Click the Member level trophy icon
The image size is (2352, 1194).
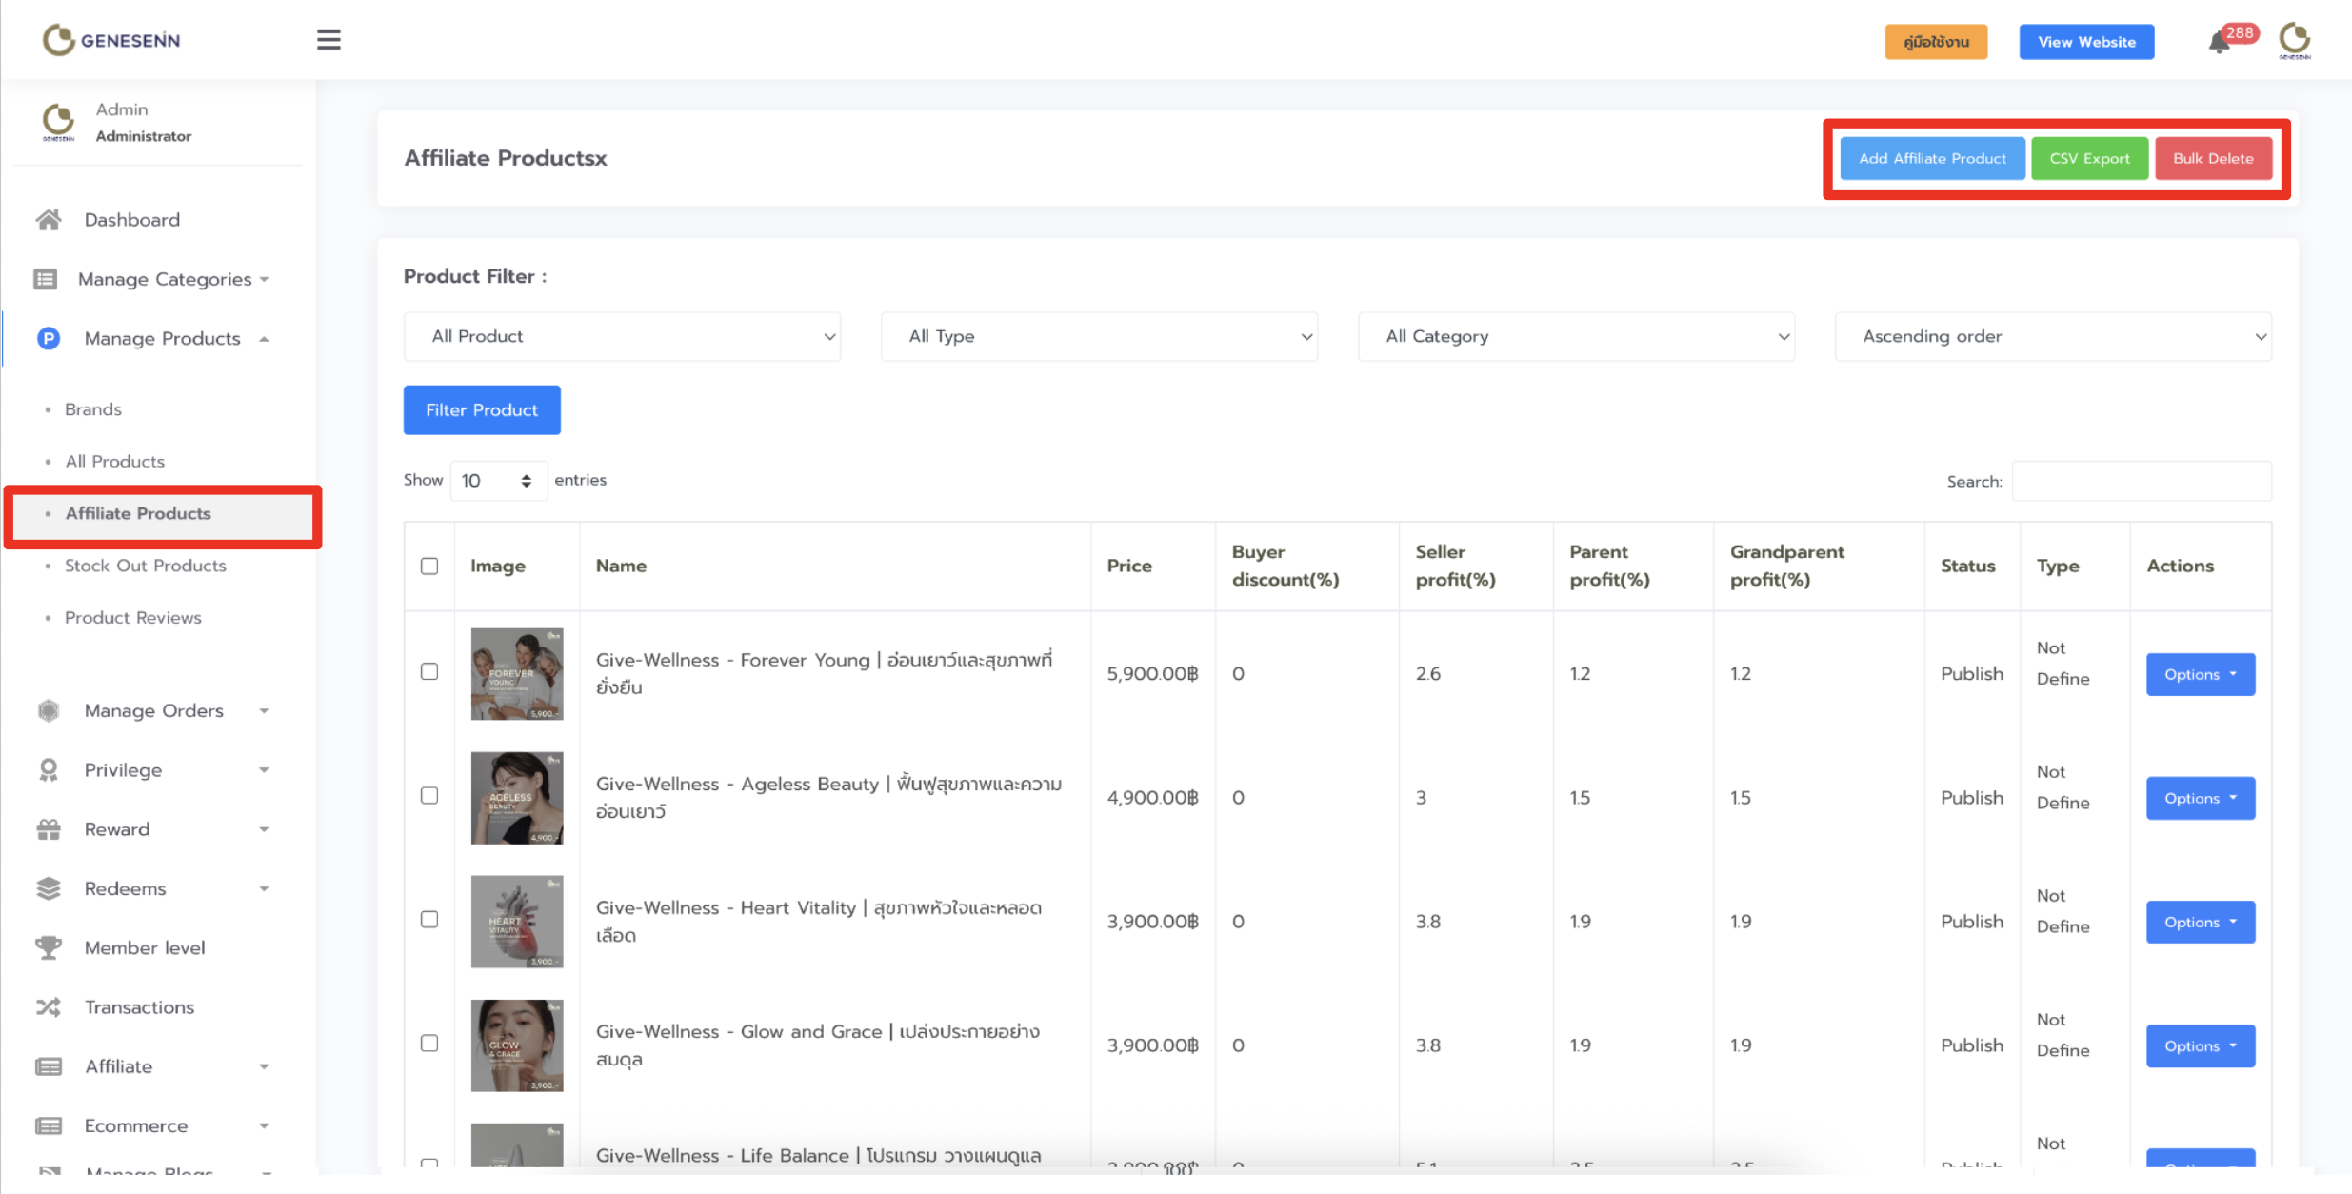[x=49, y=947]
